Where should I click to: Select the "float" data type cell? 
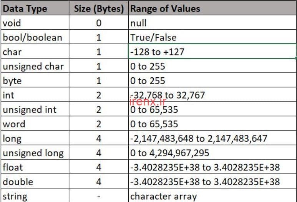[x=13, y=167]
